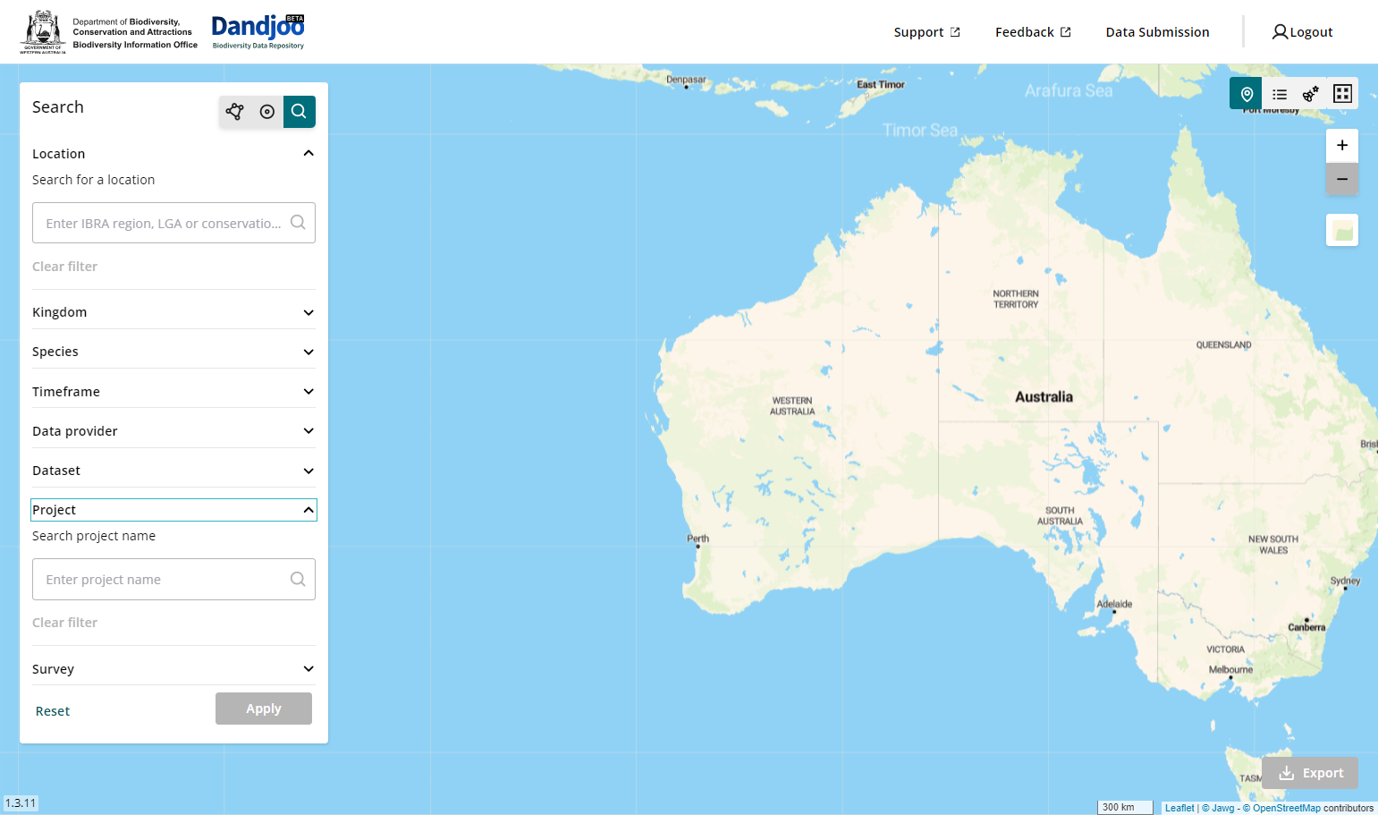Expand the Species filter
This screenshot has width=1378, height=815.
click(x=173, y=352)
